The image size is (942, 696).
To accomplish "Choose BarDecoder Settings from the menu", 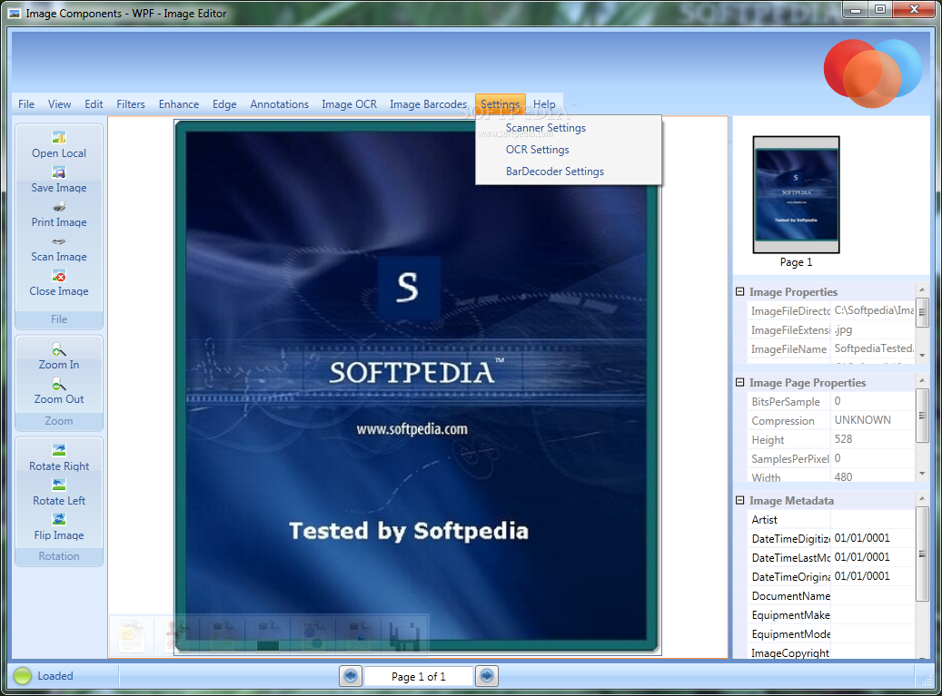I will click(x=569, y=171).
